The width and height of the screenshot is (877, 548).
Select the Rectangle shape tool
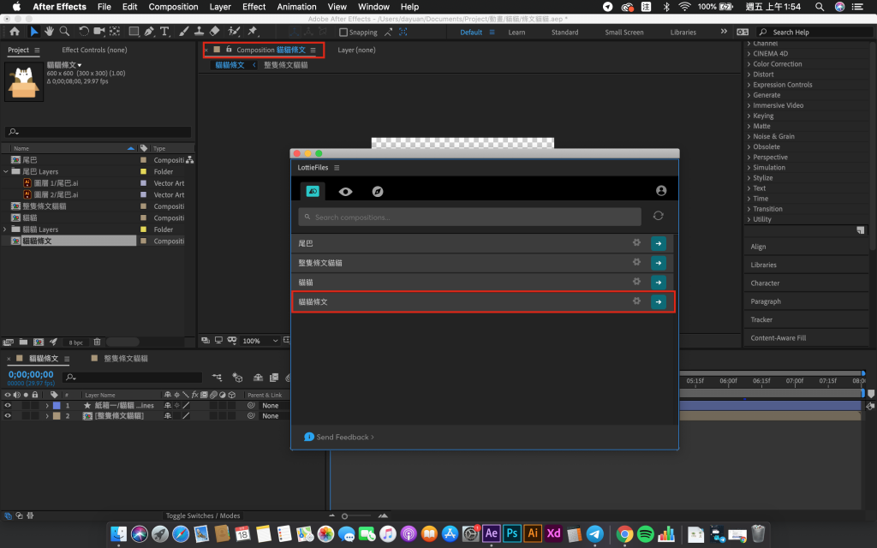134,32
